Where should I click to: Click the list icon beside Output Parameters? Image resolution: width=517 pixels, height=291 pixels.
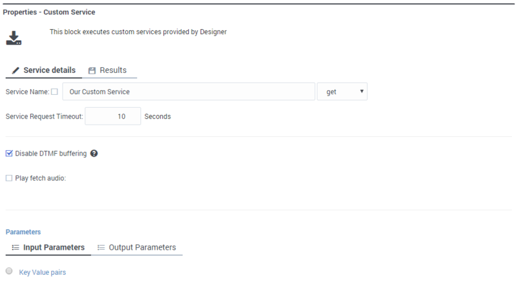101,247
